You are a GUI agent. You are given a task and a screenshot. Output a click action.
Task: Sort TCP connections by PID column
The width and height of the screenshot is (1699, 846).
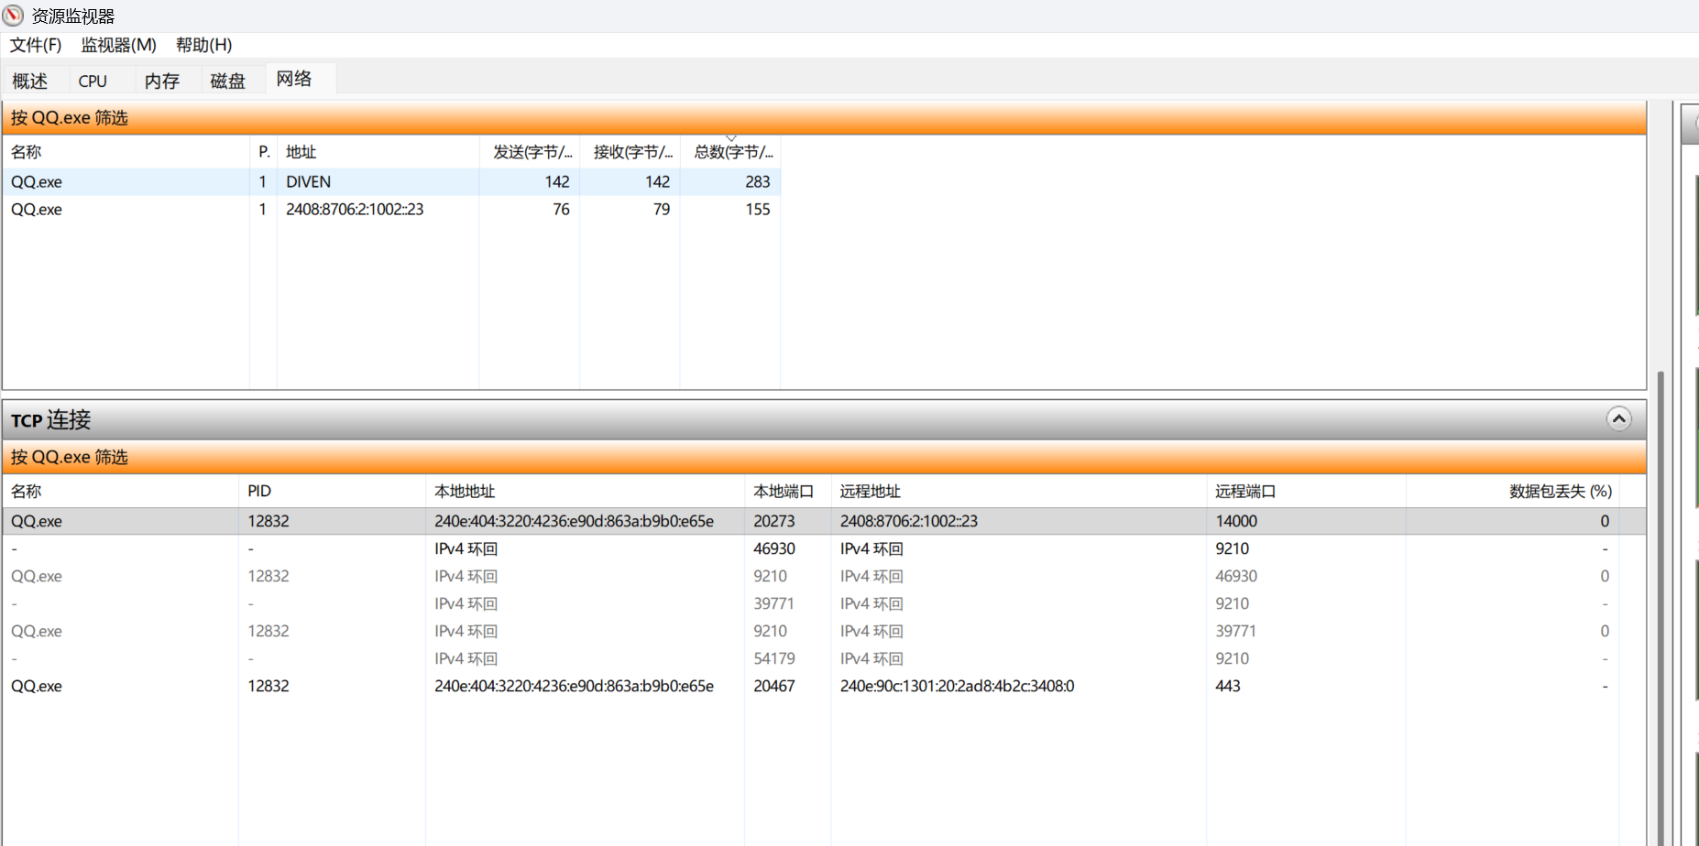[259, 492]
